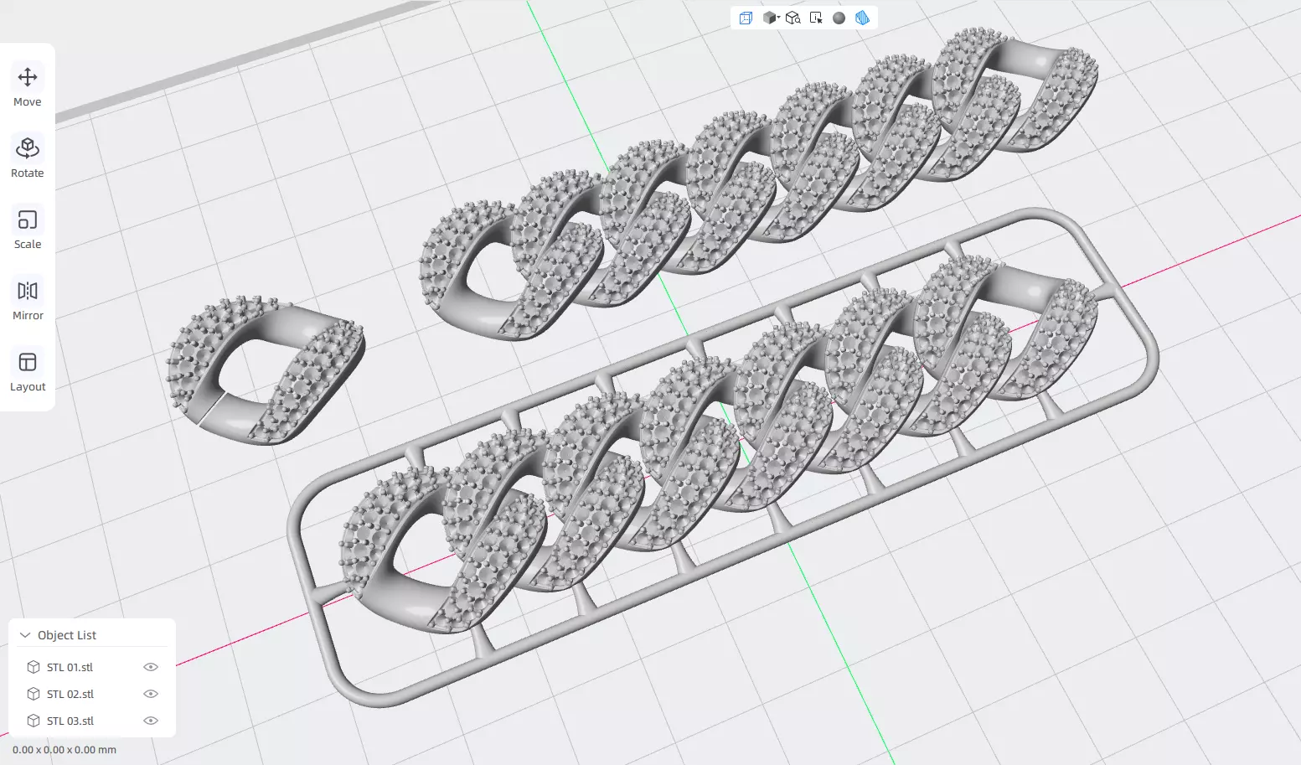Toggle the blue wireframe bounding-box view icon
1301x765 pixels.
point(746,18)
